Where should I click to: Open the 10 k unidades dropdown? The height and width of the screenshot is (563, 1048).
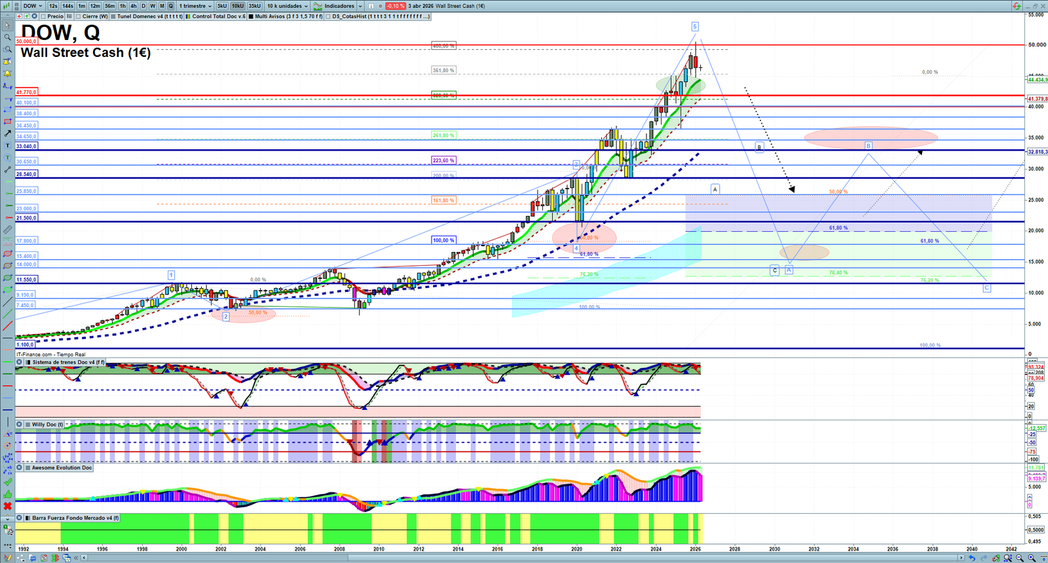287,6
